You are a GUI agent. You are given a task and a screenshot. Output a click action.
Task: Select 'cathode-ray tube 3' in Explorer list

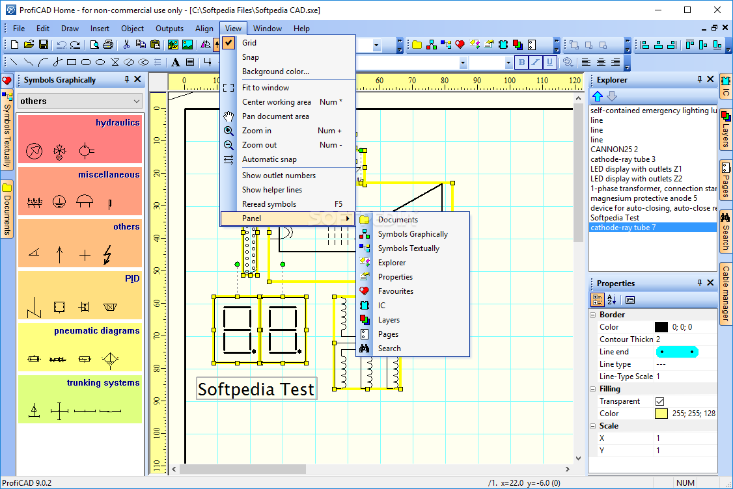pos(623,159)
